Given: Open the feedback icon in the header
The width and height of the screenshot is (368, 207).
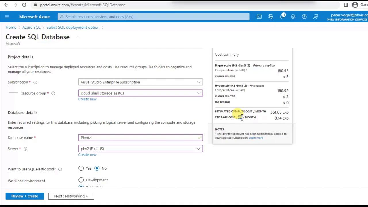Looking at the screenshot, I should 316,17.
